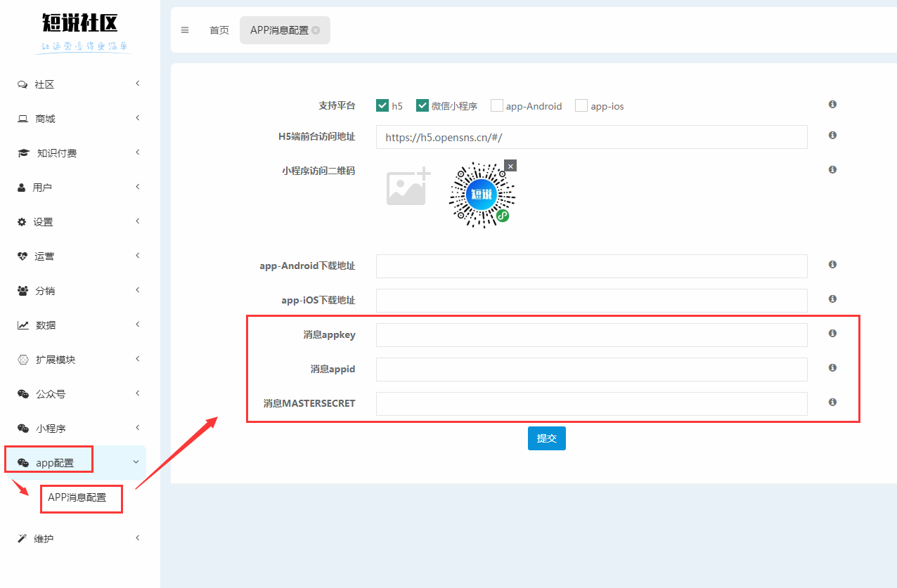The height and width of the screenshot is (588, 897).
Task: Focus the 消息appid input field
Action: click(x=592, y=370)
